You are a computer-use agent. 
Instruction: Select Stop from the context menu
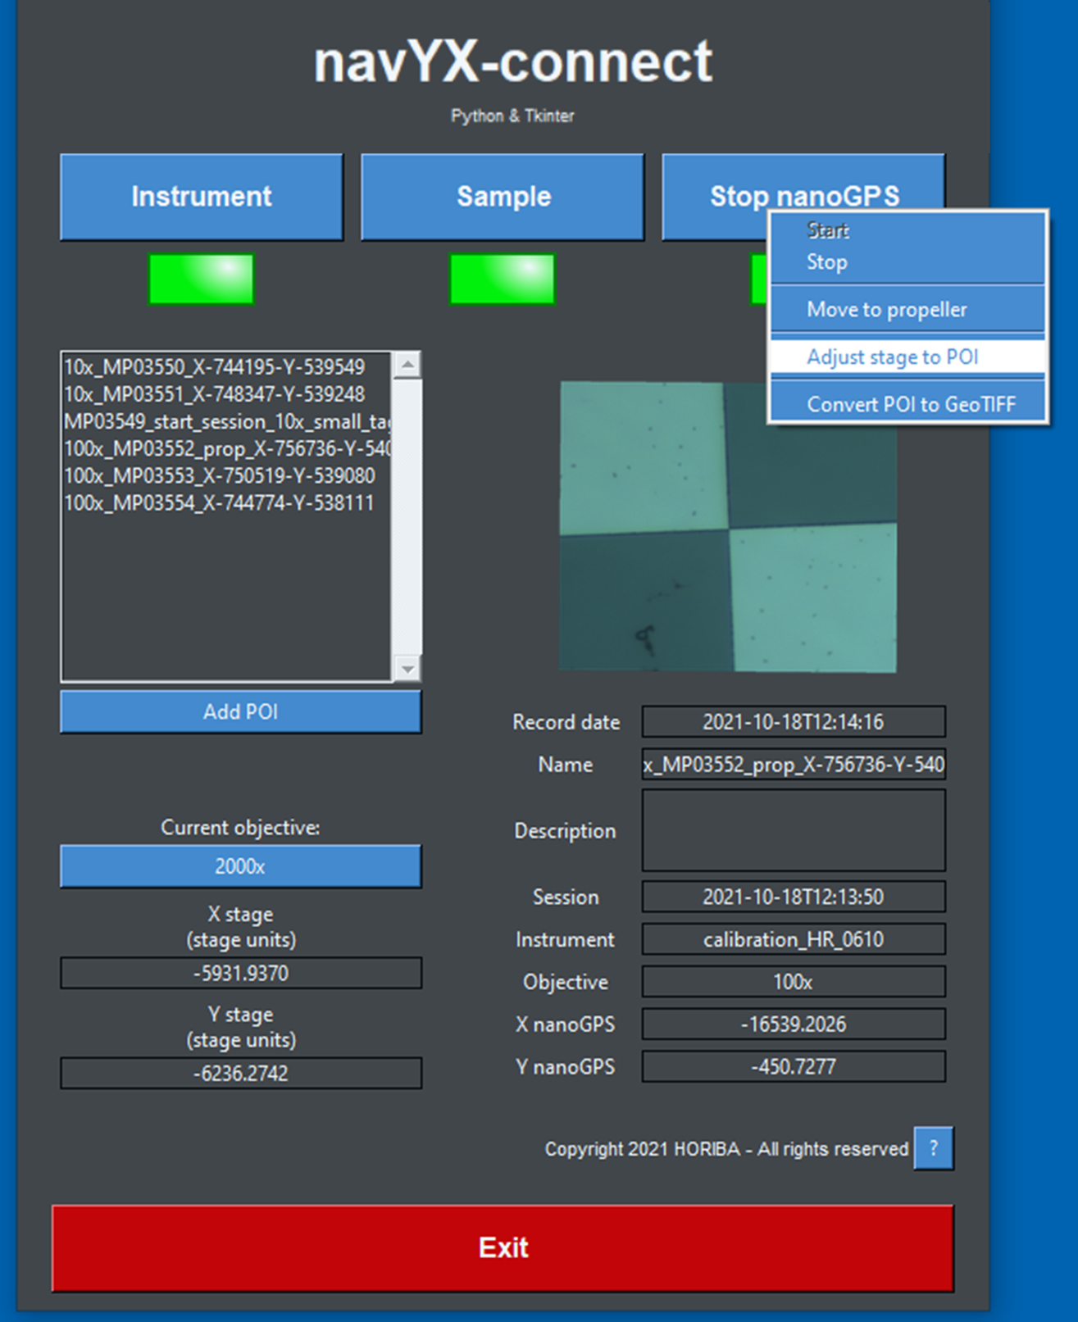(826, 263)
